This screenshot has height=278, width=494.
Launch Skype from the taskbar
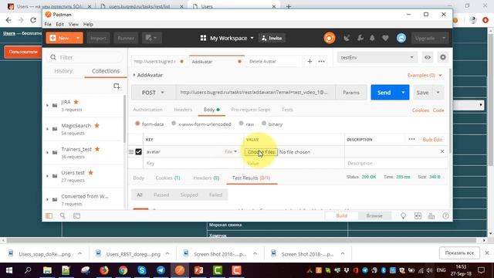click(x=142, y=270)
